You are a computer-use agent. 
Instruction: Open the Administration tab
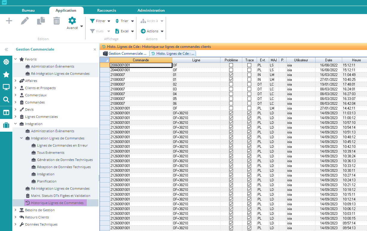click(151, 10)
